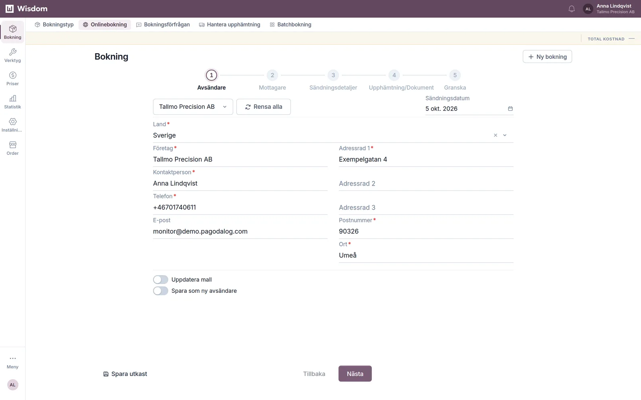
Task: Collapse the Total kostnad bar dash
Action: tap(632, 39)
